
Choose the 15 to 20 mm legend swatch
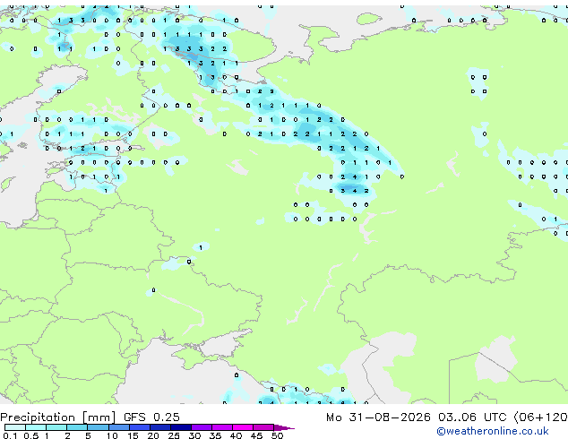[x=140, y=427]
